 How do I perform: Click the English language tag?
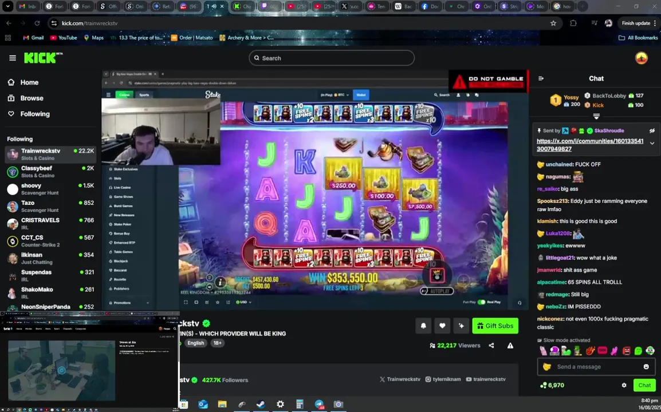click(195, 343)
